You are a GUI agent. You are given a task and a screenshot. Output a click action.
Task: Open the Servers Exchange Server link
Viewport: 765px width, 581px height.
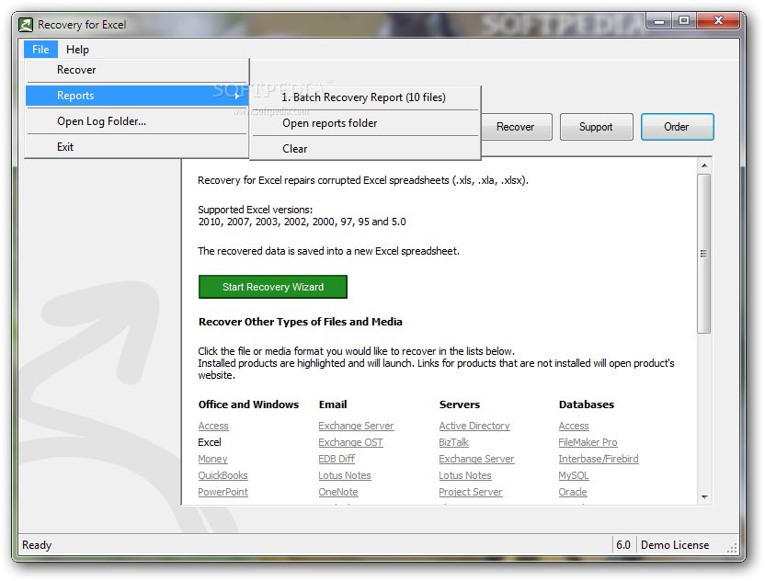pos(476,459)
